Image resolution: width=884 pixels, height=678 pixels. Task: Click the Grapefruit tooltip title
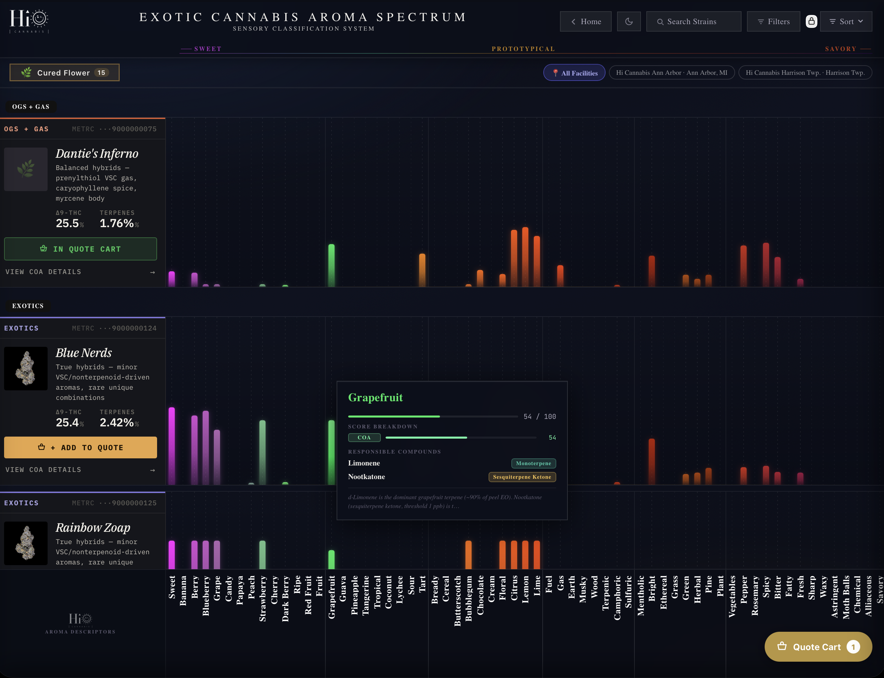click(375, 397)
